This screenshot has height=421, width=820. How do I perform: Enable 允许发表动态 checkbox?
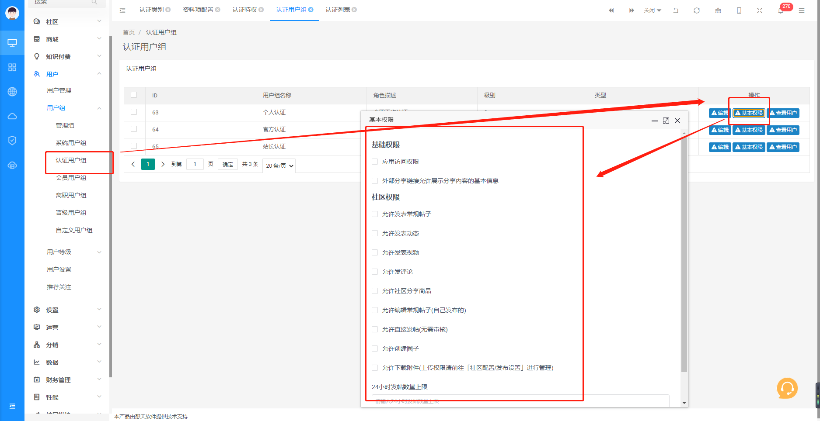point(375,233)
